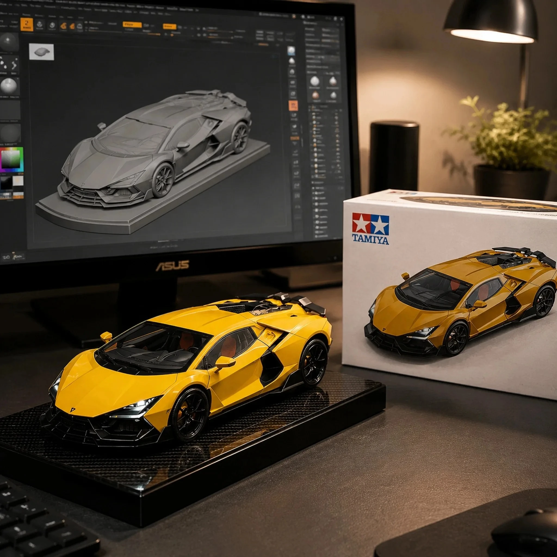Click the smaller orange highlighted toolbar button
This screenshot has height=557, width=557.
169,27
